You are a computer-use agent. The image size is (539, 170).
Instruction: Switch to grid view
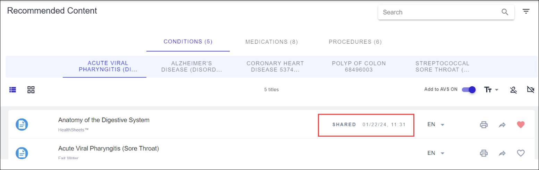31,90
